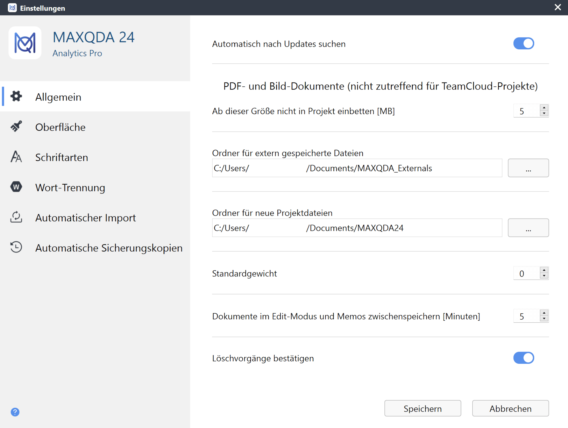Click the Automatischer Import sync icon
568x428 pixels.
[16, 217]
